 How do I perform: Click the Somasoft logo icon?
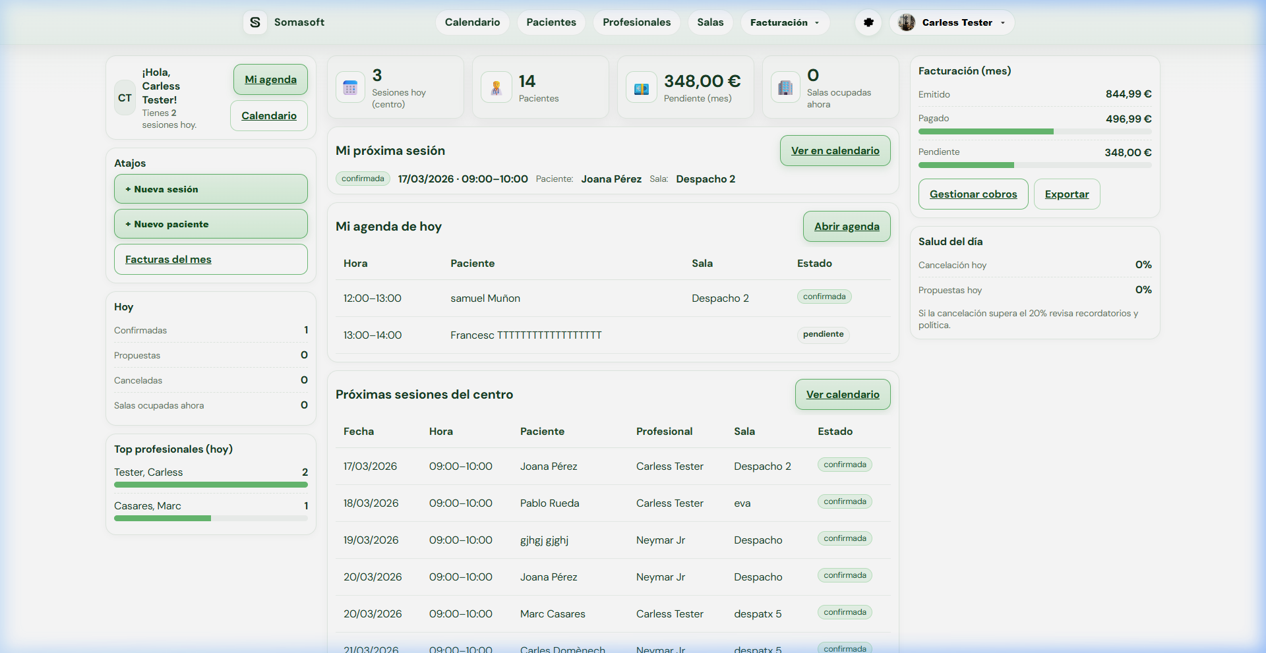(255, 22)
